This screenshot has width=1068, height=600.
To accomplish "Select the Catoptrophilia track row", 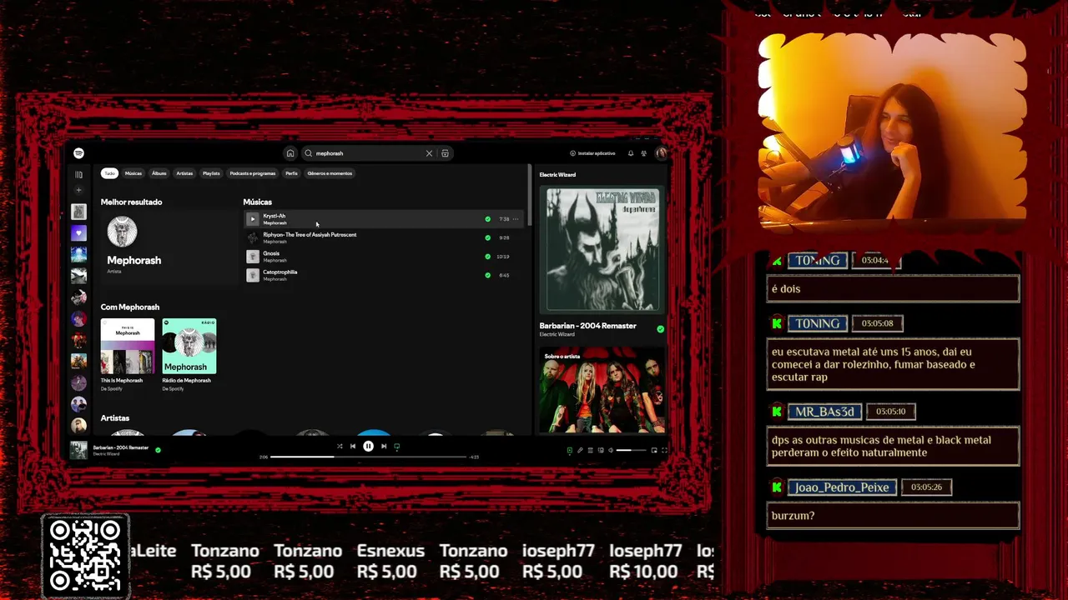I will click(x=384, y=275).
